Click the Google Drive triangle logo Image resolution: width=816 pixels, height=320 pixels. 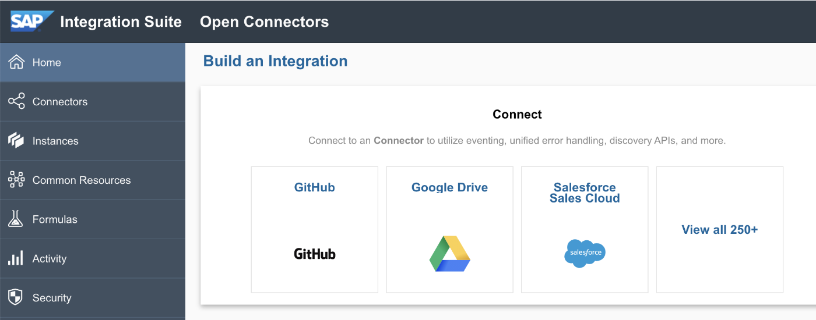tap(450, 254)
